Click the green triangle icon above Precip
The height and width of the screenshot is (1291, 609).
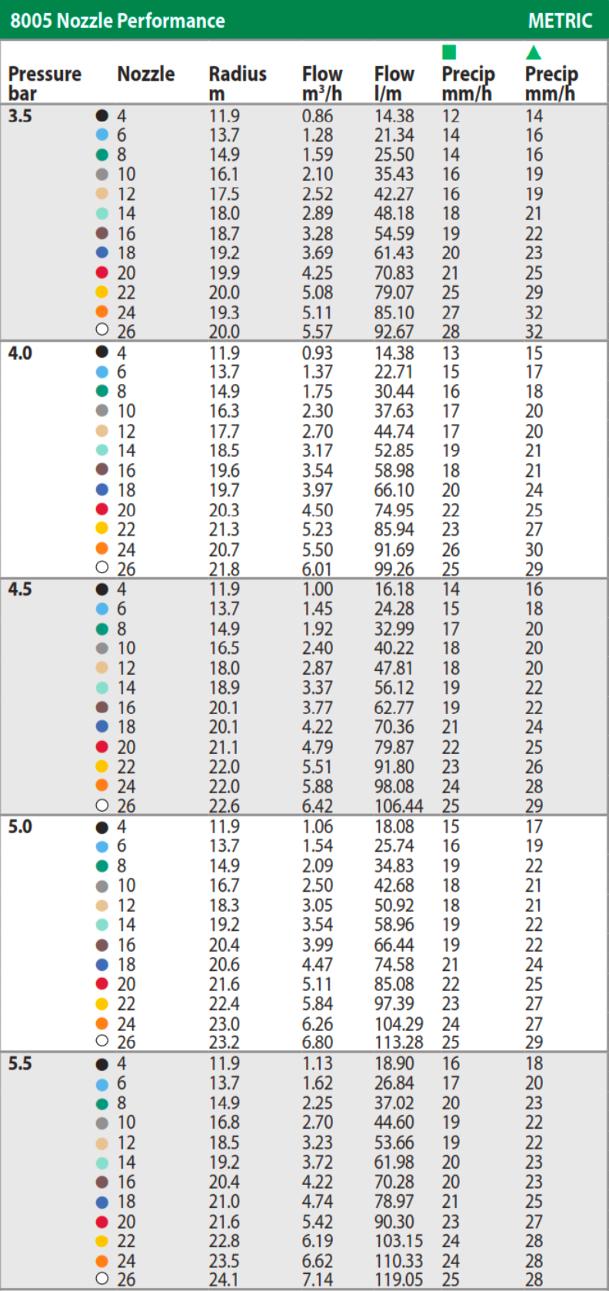click(x=534, y=52)
